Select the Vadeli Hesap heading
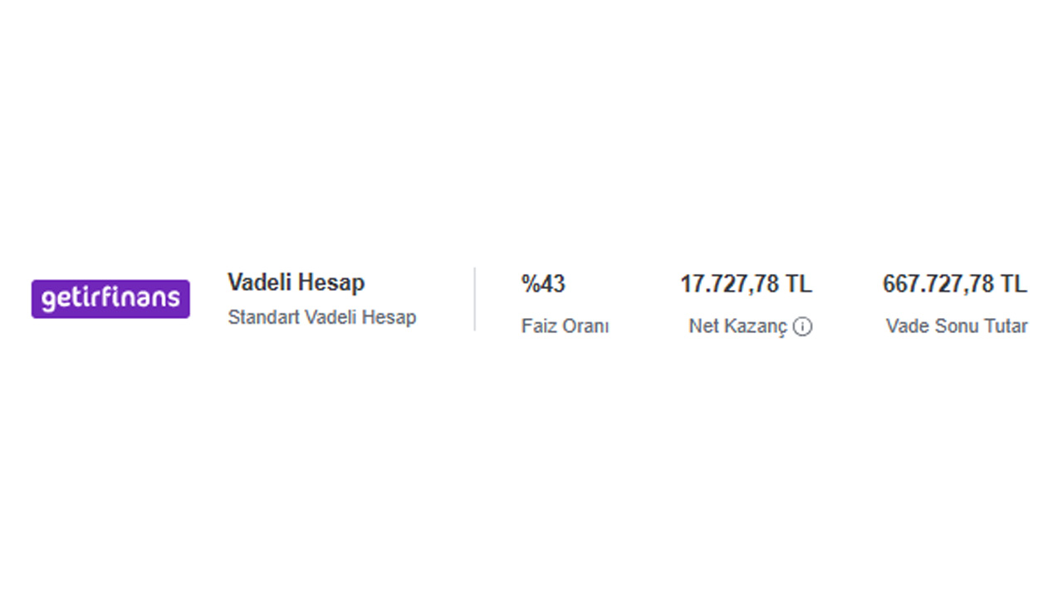The height and width of the screenshot is (598, 1063). click(296, 283)
